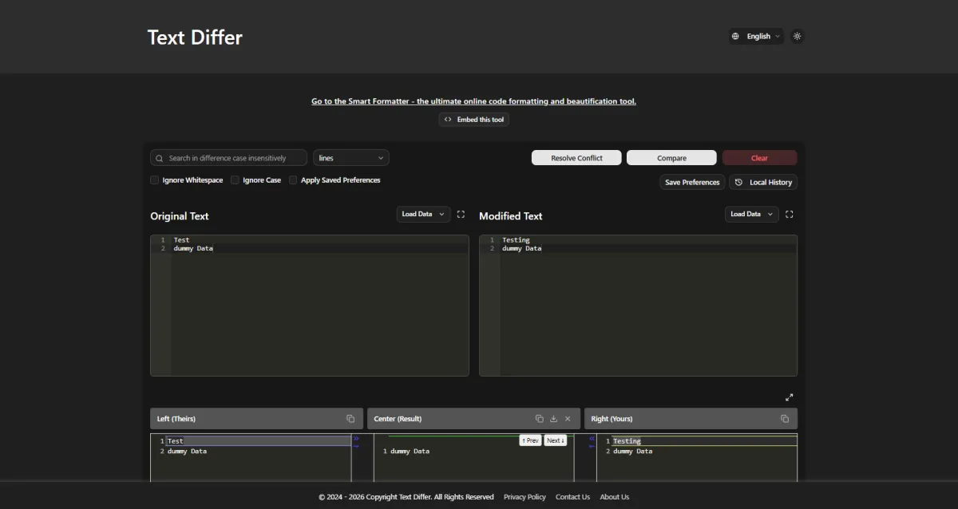The height and width of the screenshot is (509, 958).
Task: Enable the Ignore Case checkbox
Action: click(235, 180)
